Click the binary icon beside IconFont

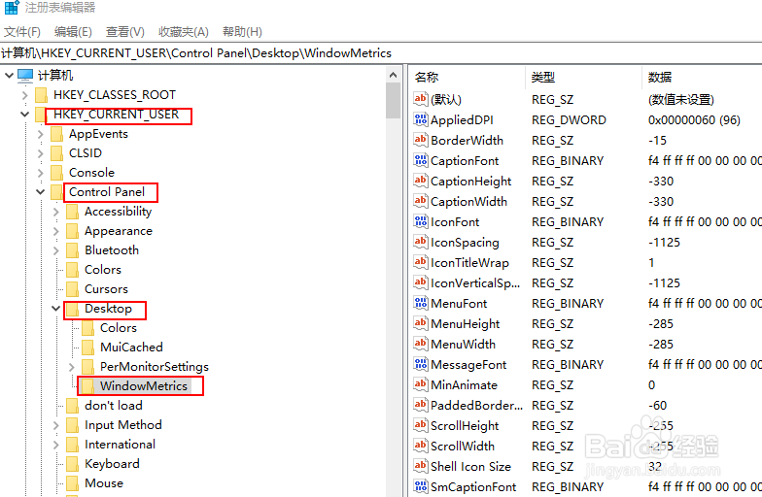(x=420, y=221)
